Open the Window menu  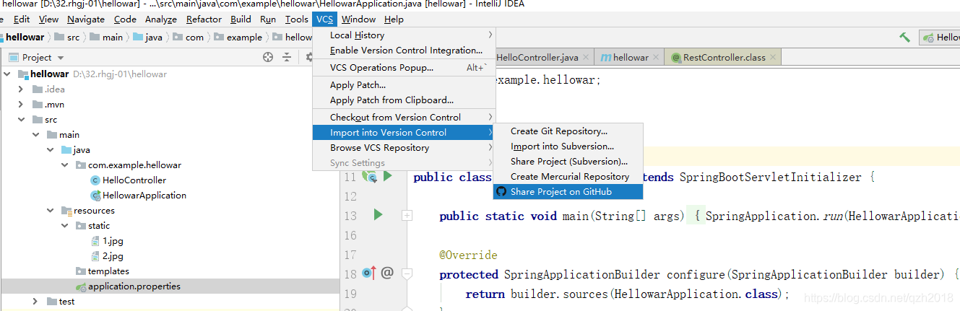[x=358, y=19]
